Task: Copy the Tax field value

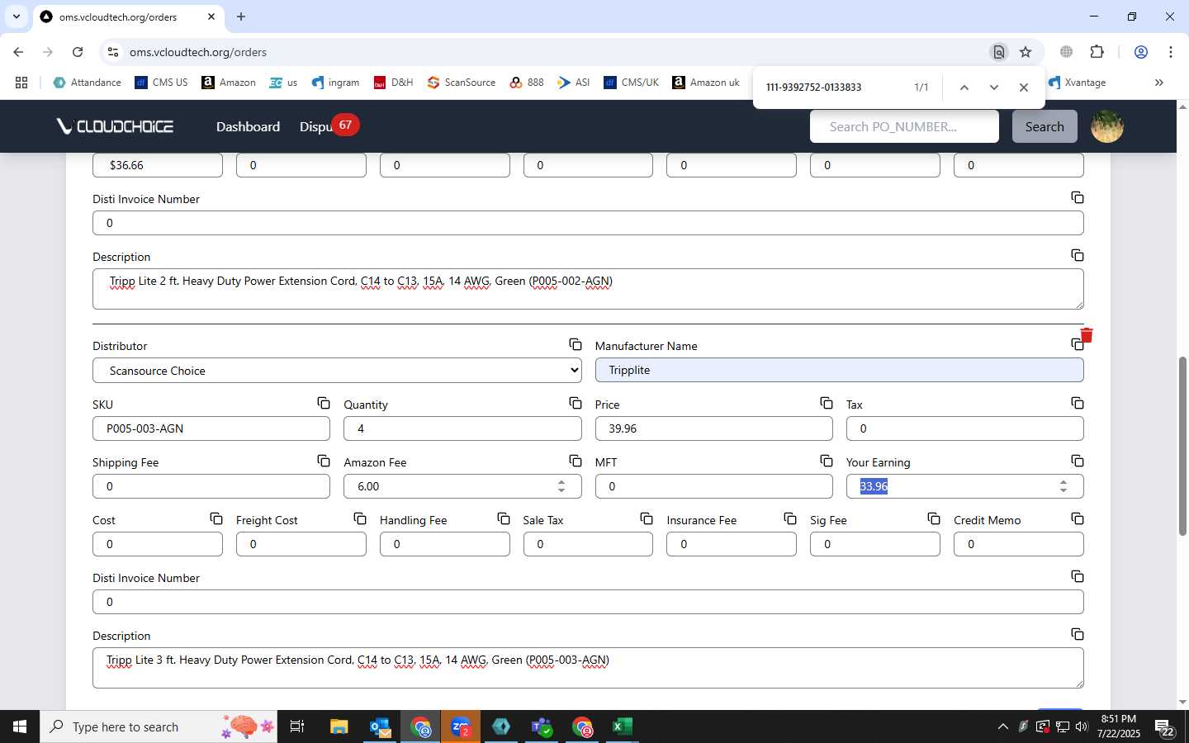Action: click(1078, 403)
